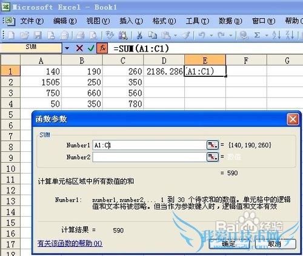Click the Select All corner button
This screenshot has width=303, height=256.
[x=10, y=60]
